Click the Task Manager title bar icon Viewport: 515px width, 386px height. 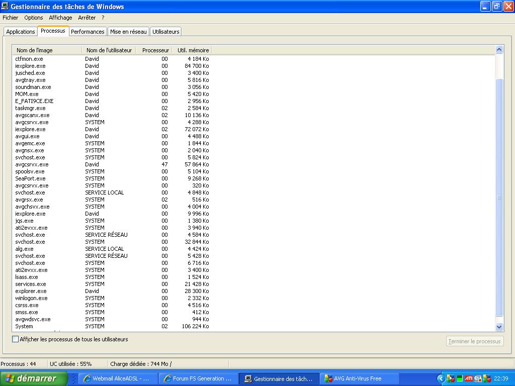tap(5, 6)
